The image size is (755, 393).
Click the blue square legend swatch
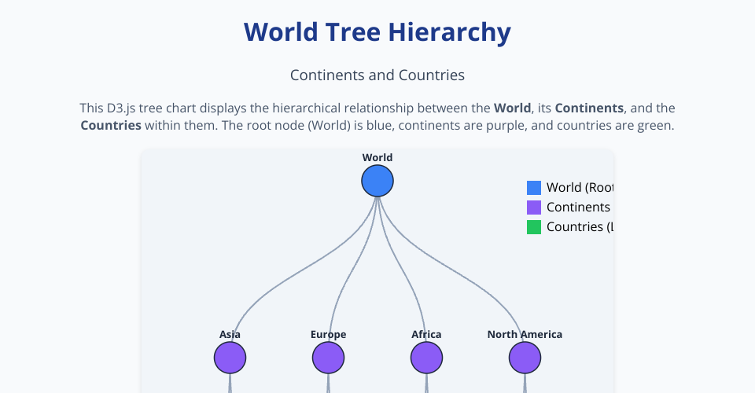pyautogui.click(x=534, y=188)
